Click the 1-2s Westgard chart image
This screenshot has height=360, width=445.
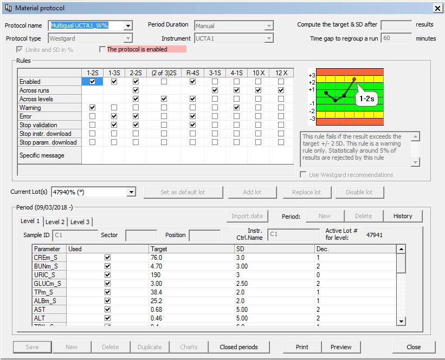pyautogui.click(x=346, y=97)
